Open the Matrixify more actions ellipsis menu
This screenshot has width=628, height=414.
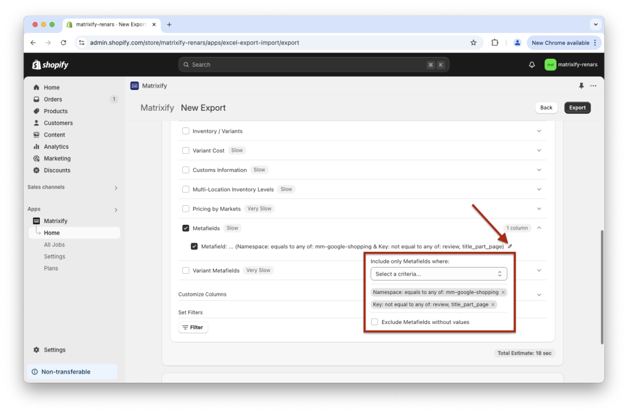click(592, 86)
